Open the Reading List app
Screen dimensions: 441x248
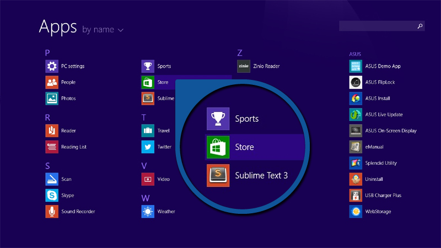tap(52, 147)
